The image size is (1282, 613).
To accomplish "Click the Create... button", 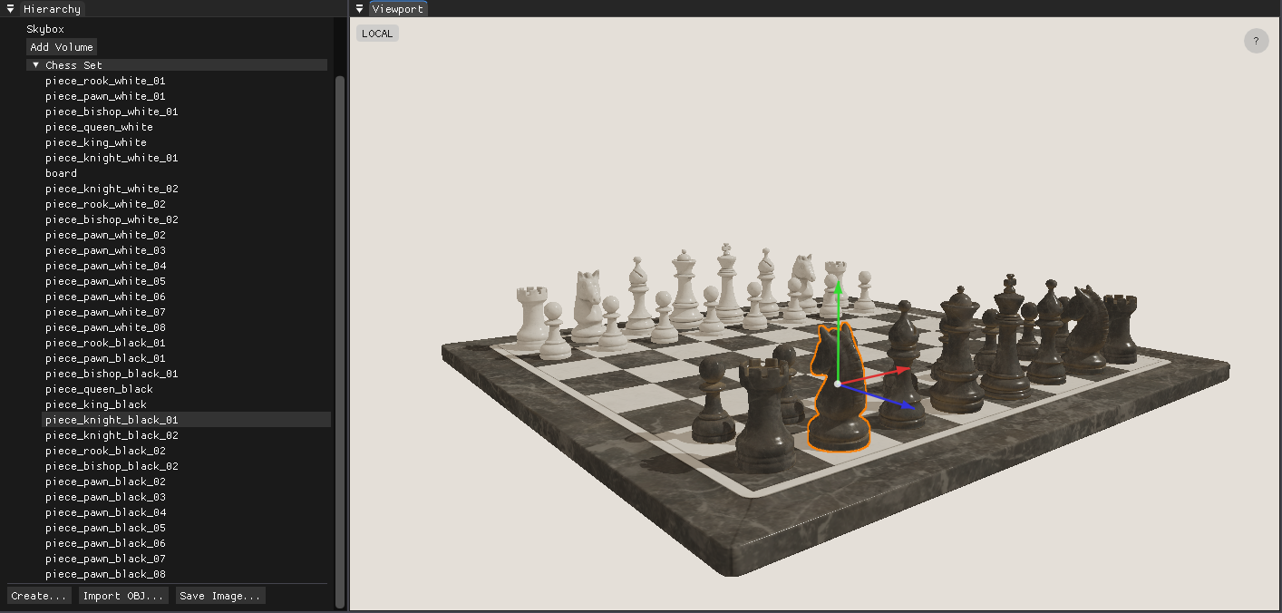I will click(39, 596).
